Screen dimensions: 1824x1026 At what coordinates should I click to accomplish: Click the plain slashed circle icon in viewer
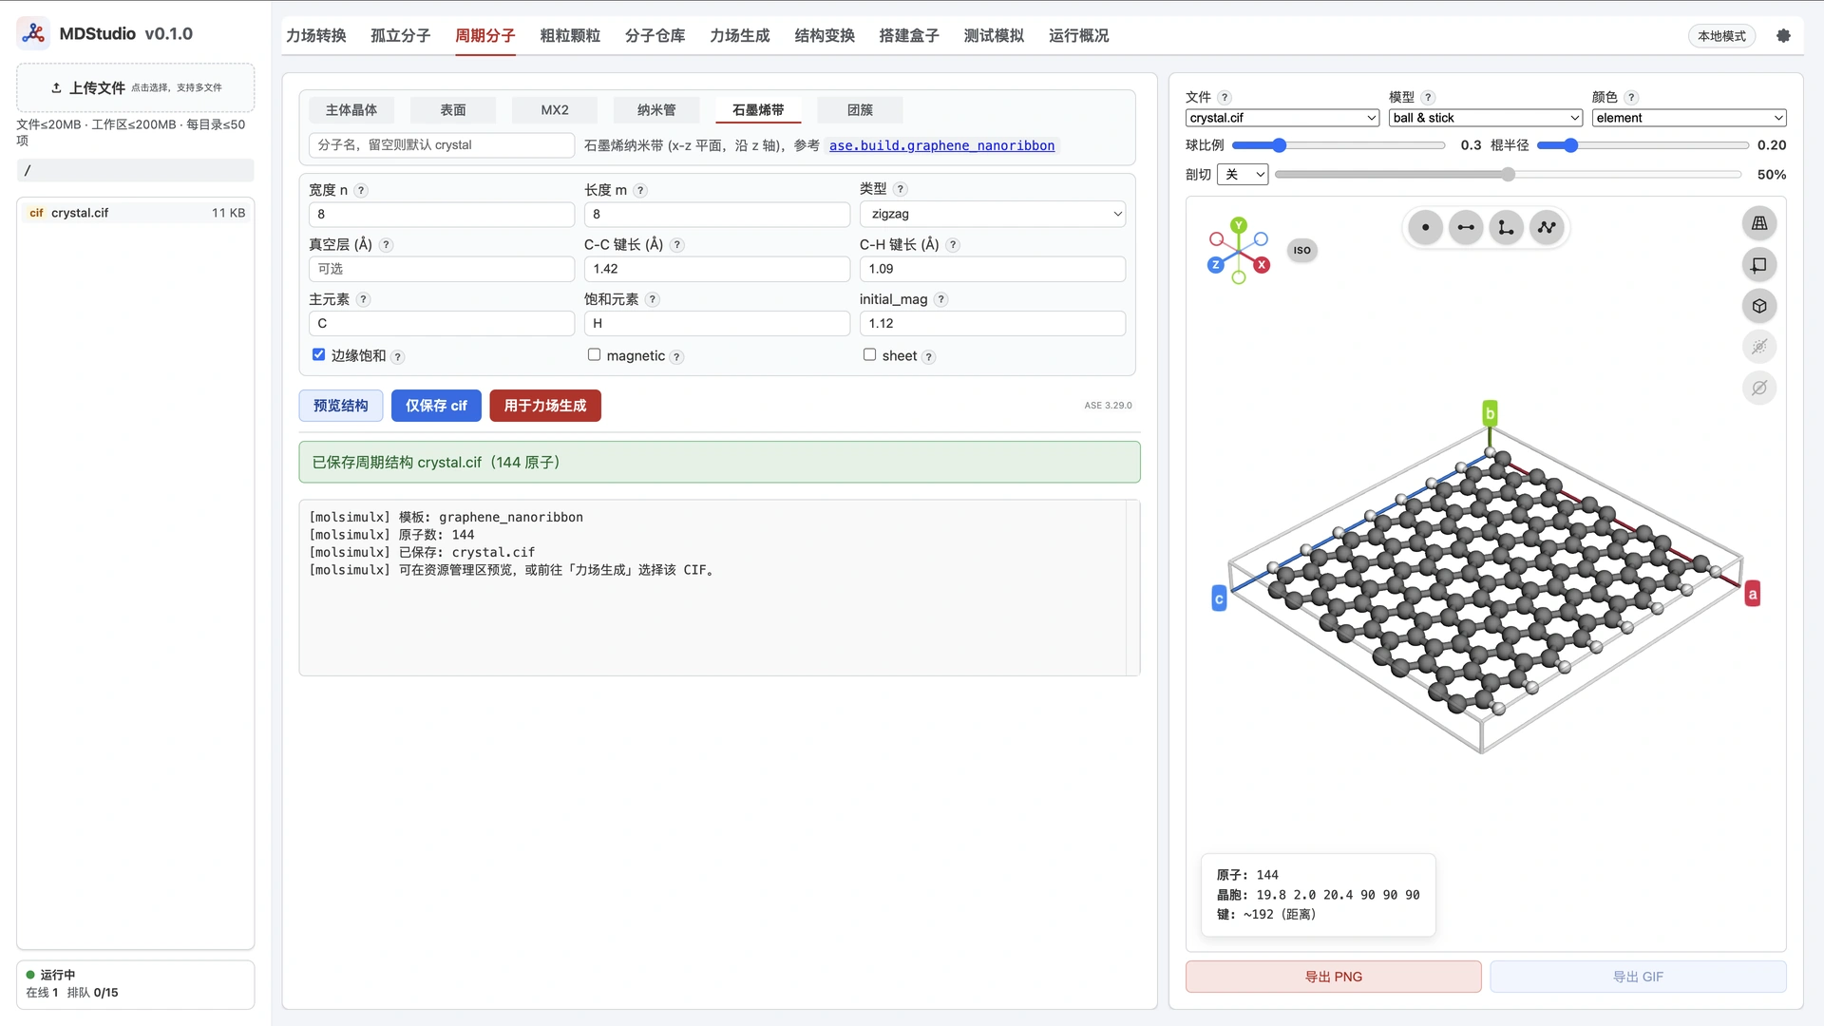click(x=1759, y=388)
